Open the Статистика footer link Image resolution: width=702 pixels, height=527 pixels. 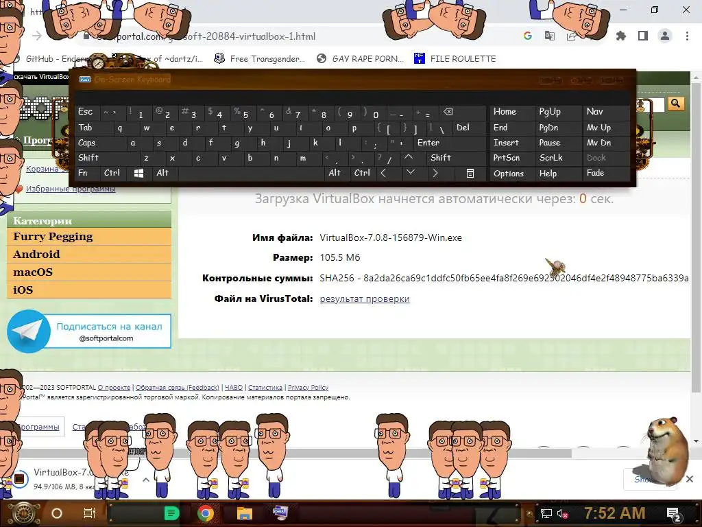coord(265,388)
